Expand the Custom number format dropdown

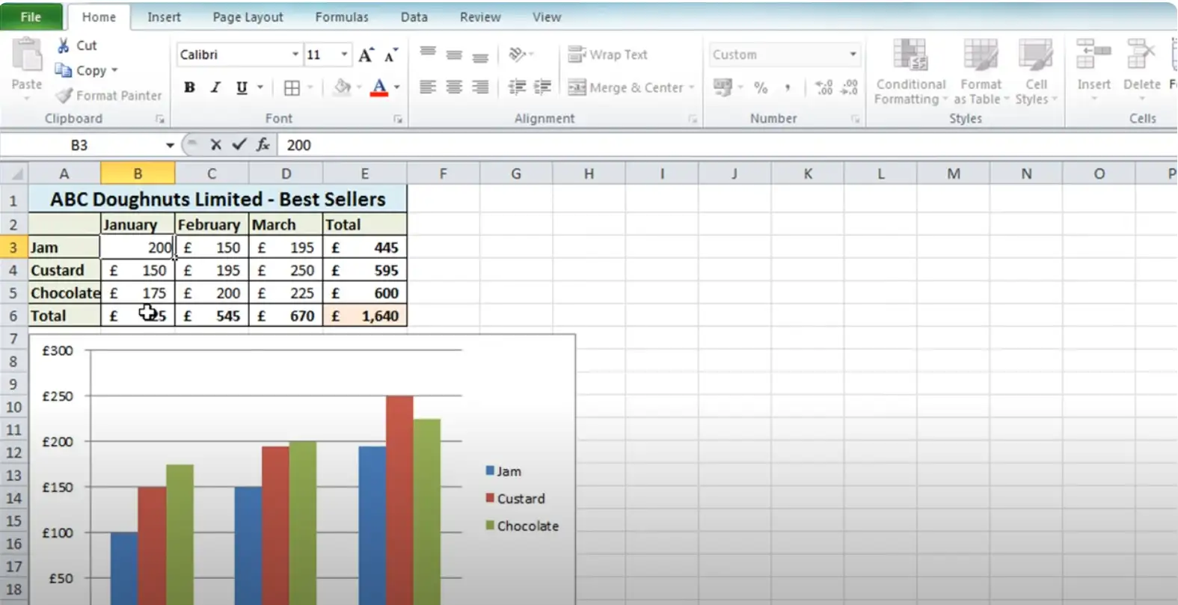click(852, 55)
